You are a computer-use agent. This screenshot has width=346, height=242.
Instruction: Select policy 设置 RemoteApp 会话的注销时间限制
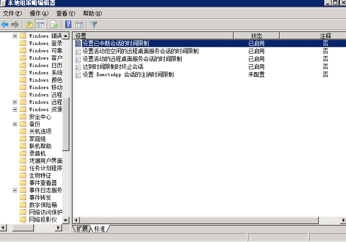(128, 75)
